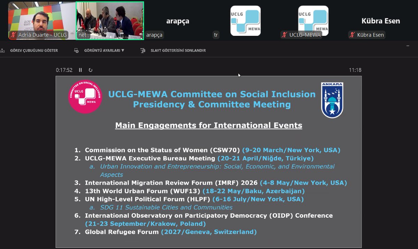Viewport: 418px width, 249px height.
Task: Click muted mic icon for Adrià Duarte
Action: coord(14,35)
